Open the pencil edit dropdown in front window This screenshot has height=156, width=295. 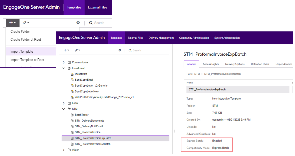click(x=77, y=50)
